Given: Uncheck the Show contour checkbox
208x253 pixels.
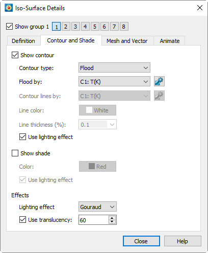Looking at the screenshot, I should click(15, 55).
